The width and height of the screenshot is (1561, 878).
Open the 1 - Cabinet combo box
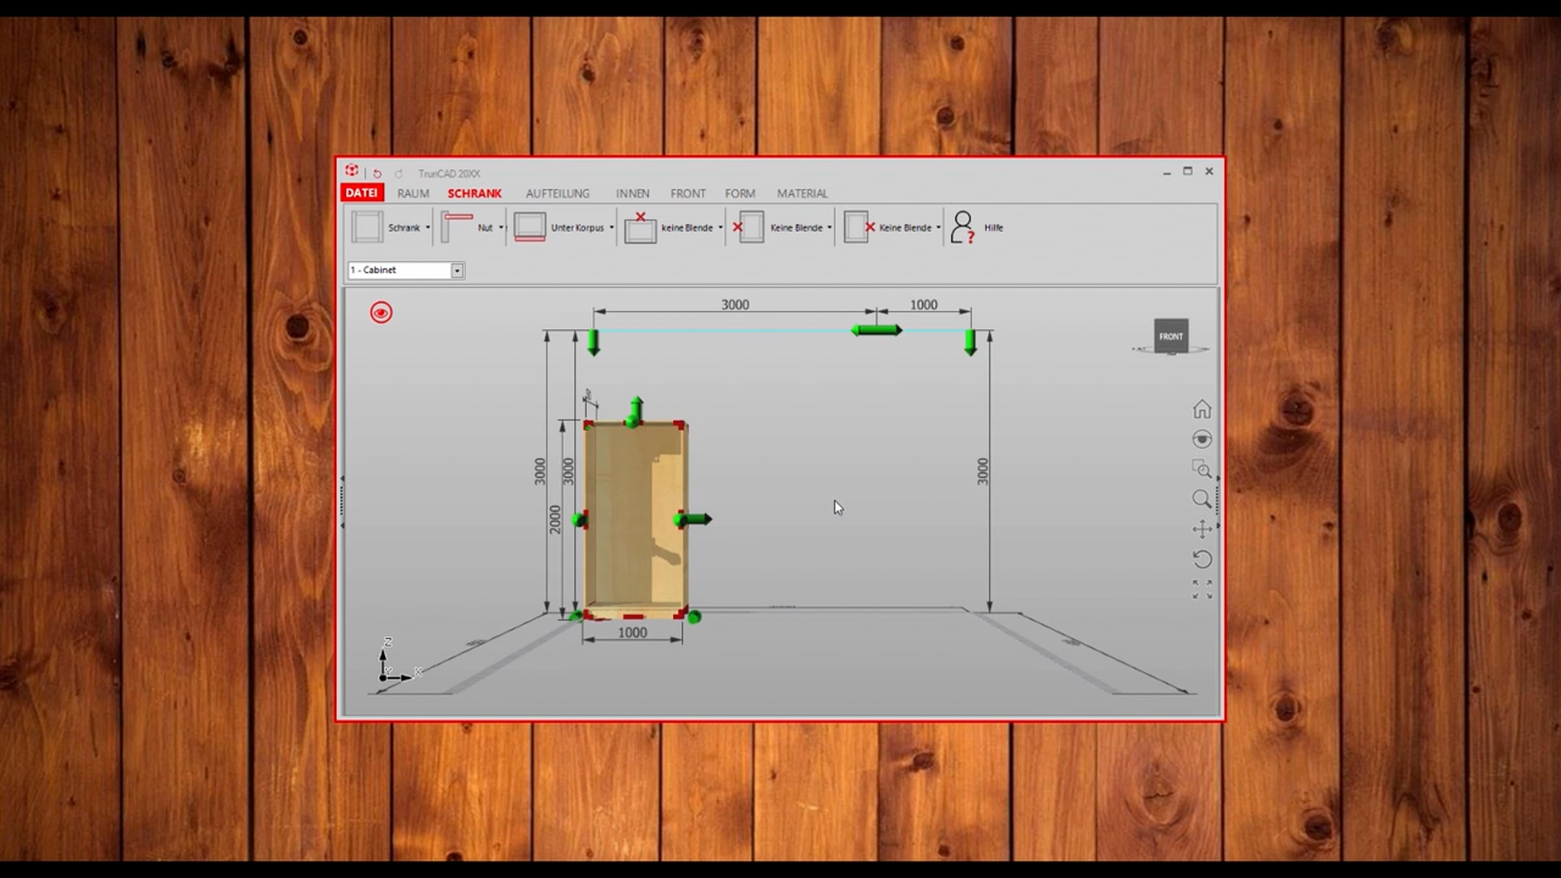click(x=406, y=270)
